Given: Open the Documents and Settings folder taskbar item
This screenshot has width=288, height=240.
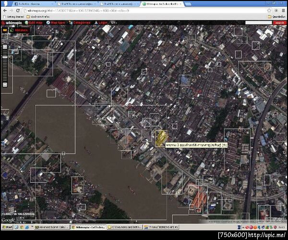Looking at the screenshot, I should click(x=125, y=227).
